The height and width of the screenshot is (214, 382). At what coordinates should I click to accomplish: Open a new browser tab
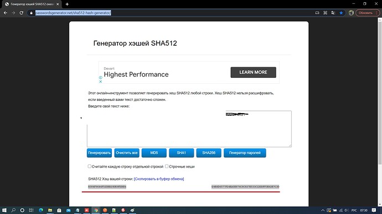point(67,4)
